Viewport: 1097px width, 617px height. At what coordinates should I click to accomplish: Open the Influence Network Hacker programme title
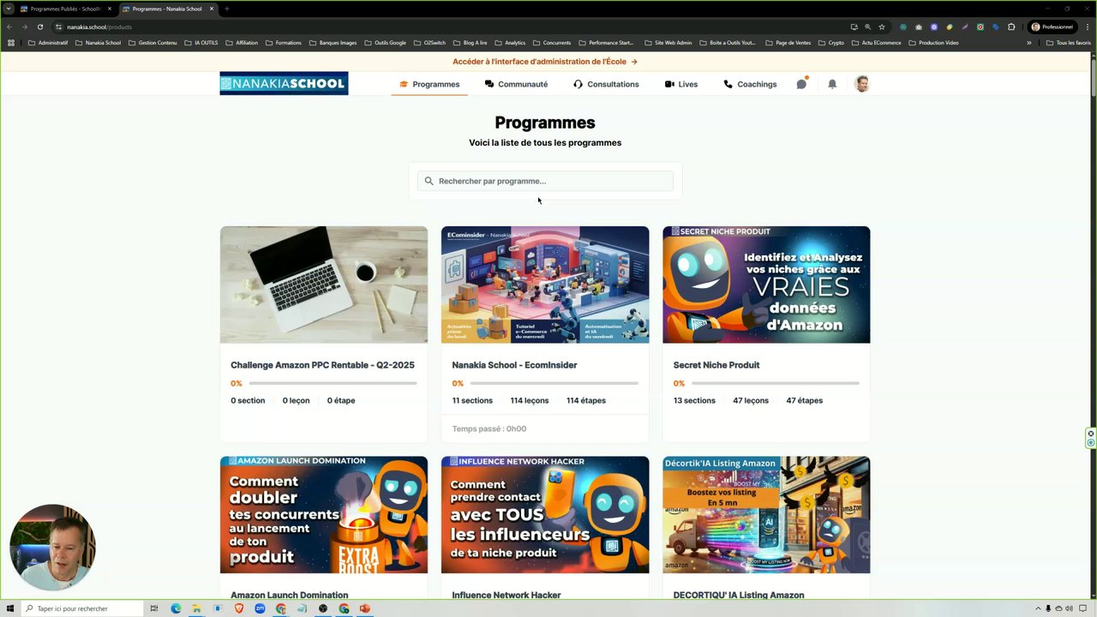pyautogui.click(x=507, y=595)
